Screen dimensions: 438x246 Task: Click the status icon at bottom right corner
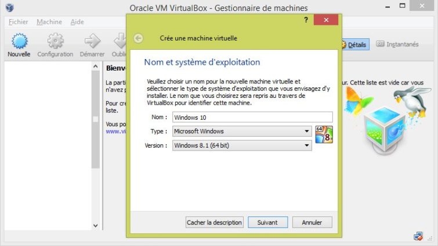(418, 236)
